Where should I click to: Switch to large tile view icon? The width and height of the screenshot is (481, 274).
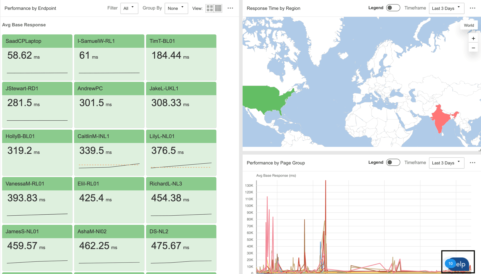tap(210, 8)
